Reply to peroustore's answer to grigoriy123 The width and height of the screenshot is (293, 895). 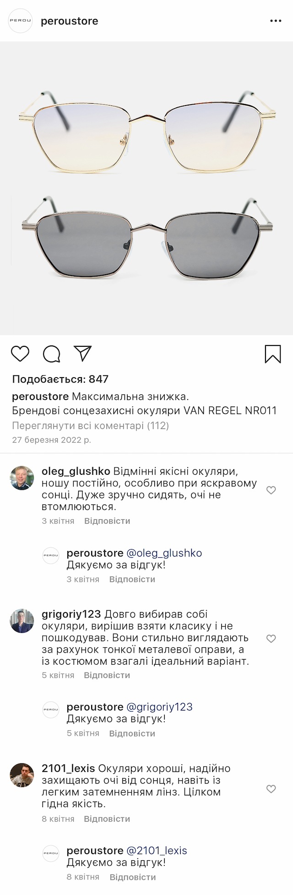click(132, 734)
